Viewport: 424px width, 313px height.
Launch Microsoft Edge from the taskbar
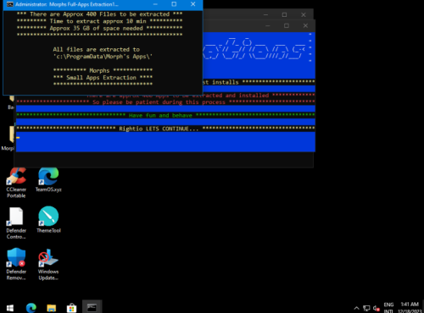pos(31,308)
